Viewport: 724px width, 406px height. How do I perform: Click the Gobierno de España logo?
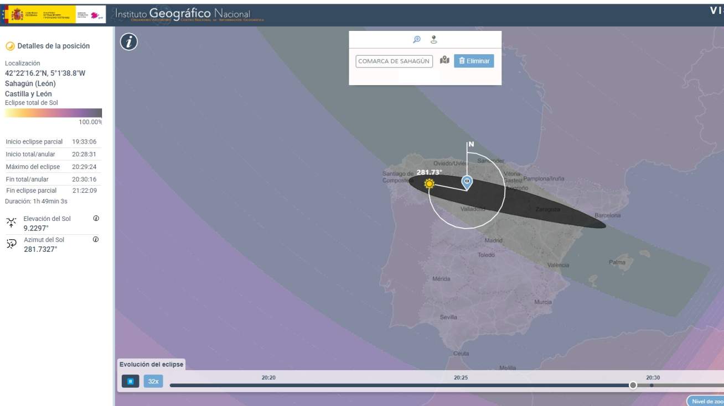pos(39,14)
